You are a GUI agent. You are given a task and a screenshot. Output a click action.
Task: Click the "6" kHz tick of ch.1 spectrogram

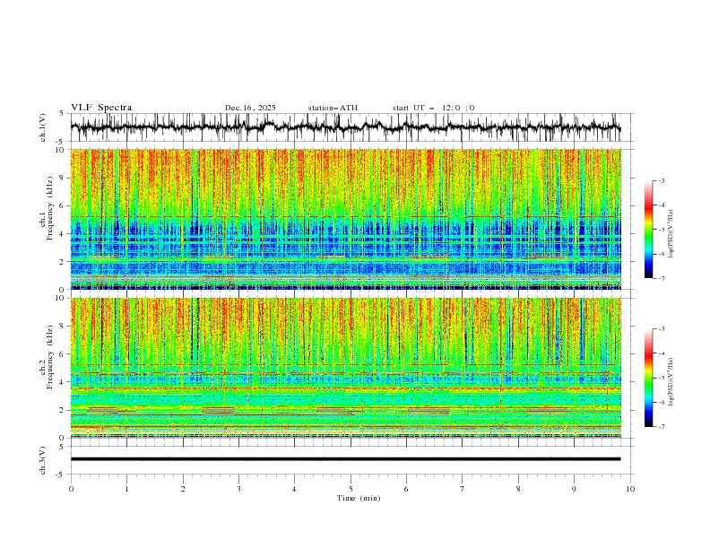(64, 205)
